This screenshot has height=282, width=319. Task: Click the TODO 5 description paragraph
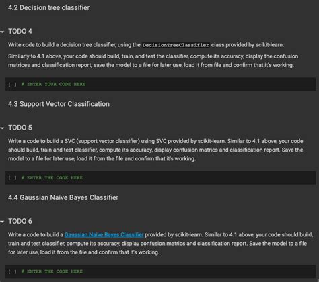tap(155, 150)
